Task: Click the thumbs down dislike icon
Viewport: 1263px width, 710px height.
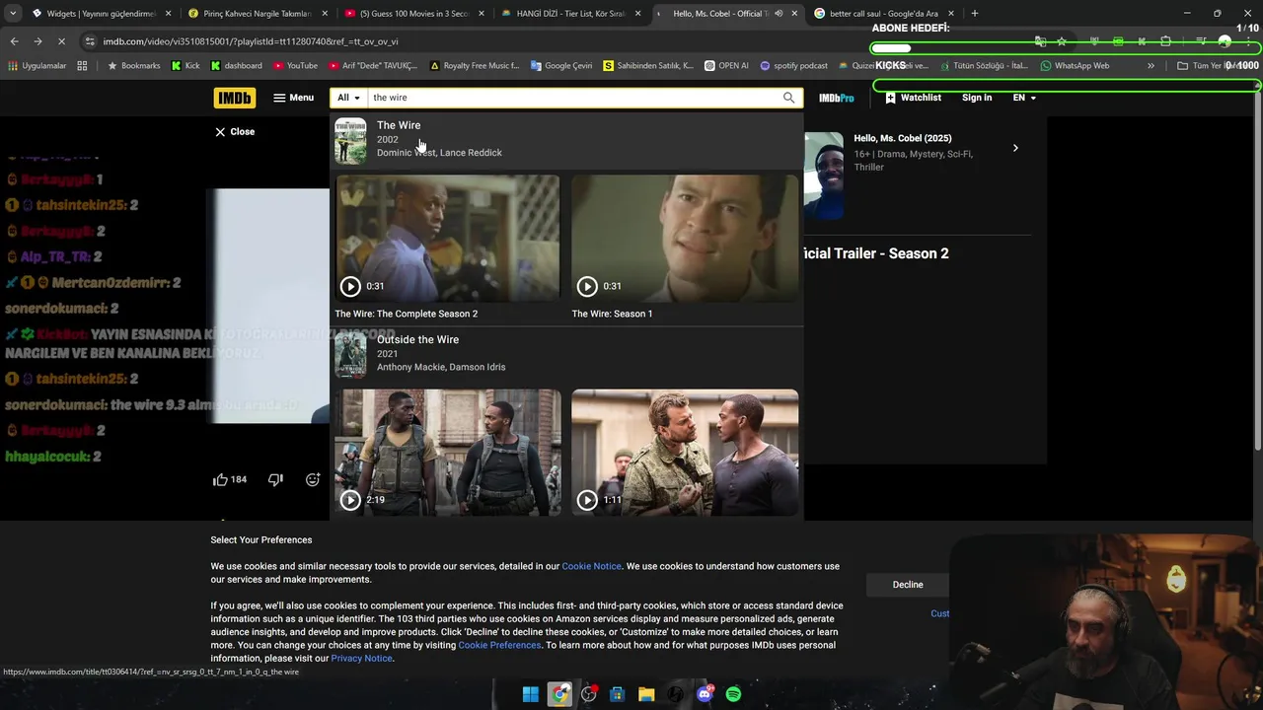Action: [x=275, y=479]
